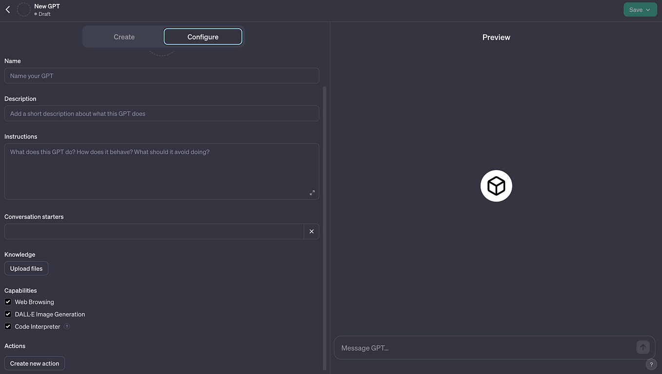Uncheck DALL·E Image Generation
The height and width of the screenshot is (374, 662).
click(8, 314)
